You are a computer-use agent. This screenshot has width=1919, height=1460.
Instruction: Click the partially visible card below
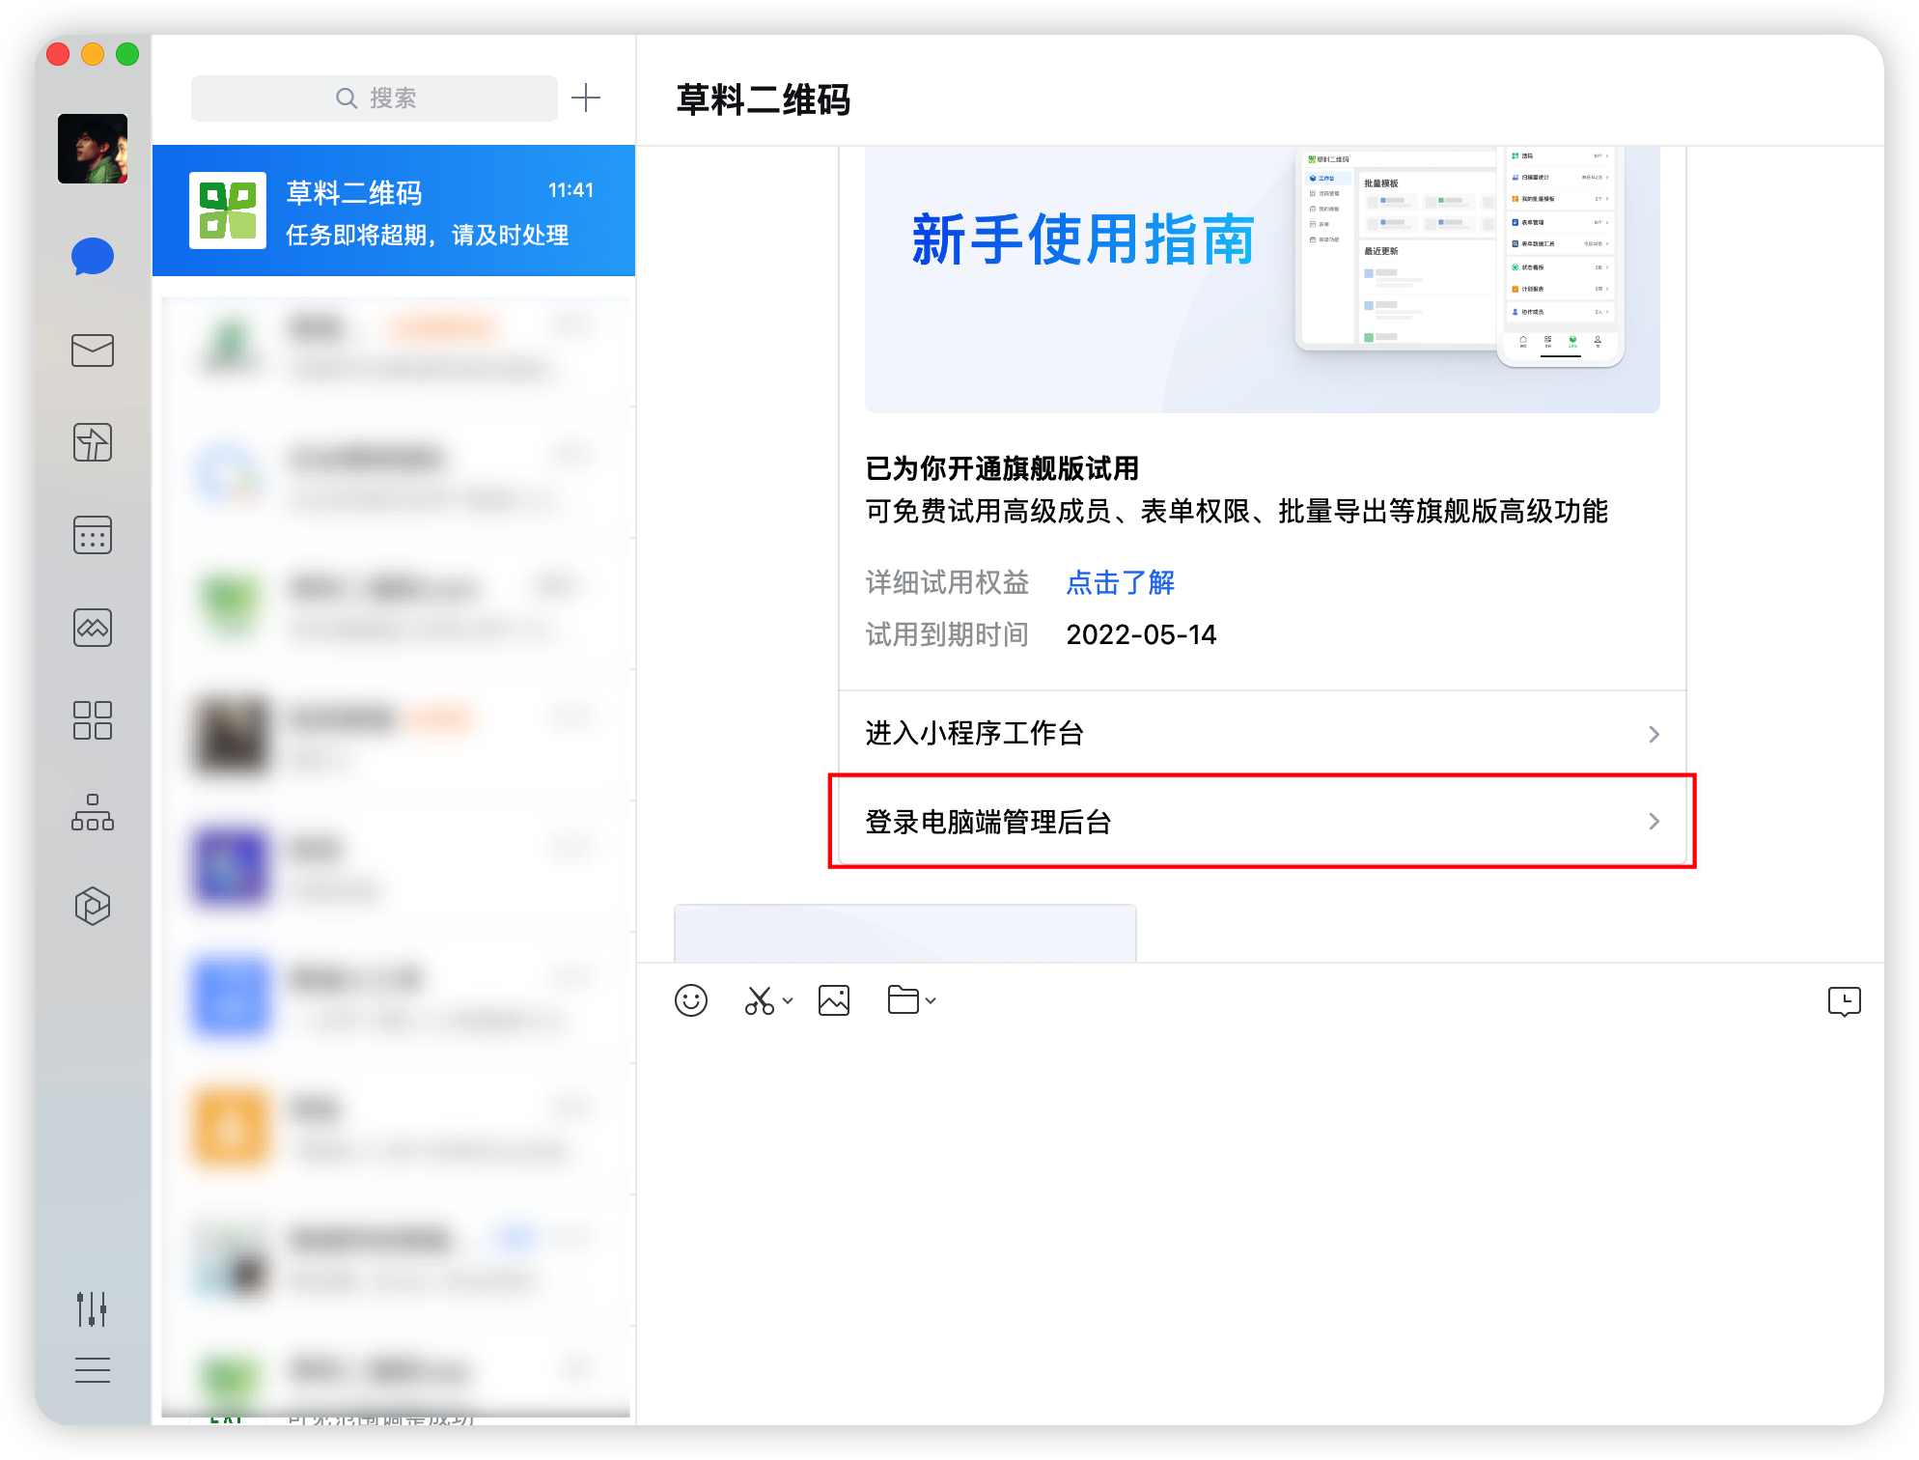tap(905, 933)
